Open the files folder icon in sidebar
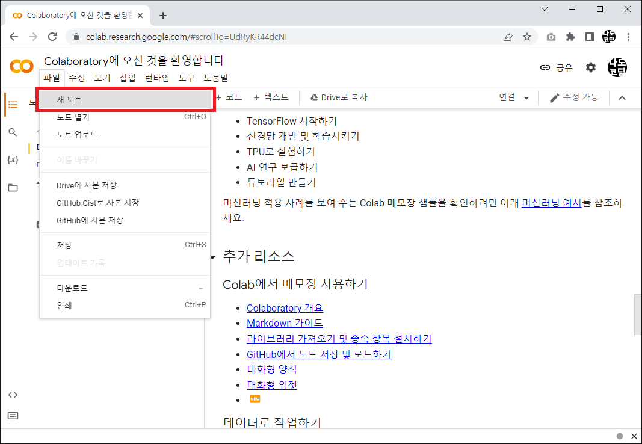Image resolution: width=642 pixels, height=444 pixels. 13,188
